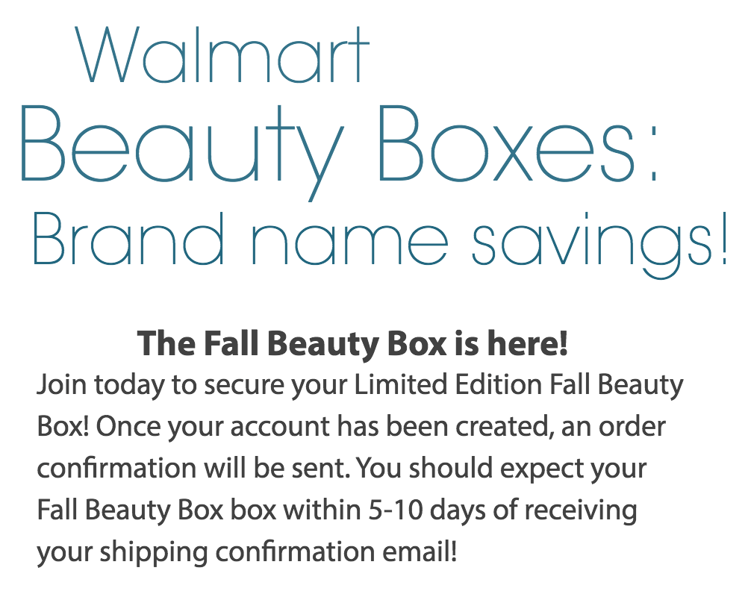Click the Walmart heading text
Image resolution: width=748 pixels, height=597 pixels.
(x=222, y=54)
